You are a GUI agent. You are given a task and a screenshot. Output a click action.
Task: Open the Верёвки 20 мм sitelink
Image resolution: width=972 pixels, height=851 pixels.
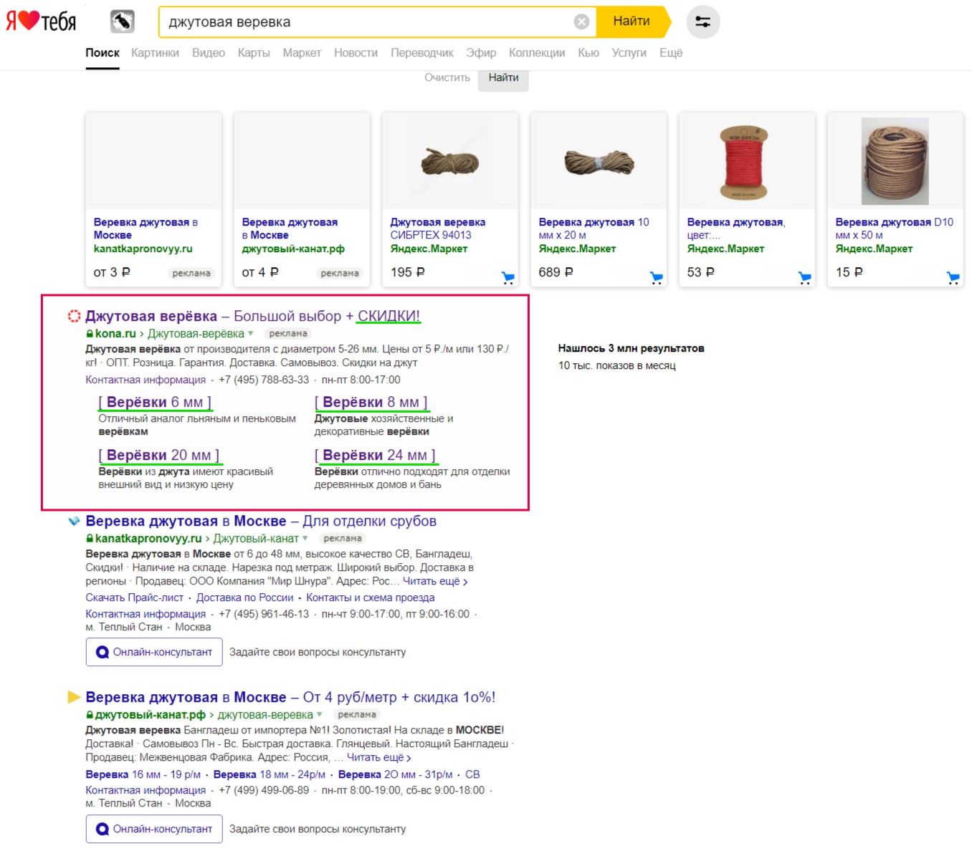point(159,456)
